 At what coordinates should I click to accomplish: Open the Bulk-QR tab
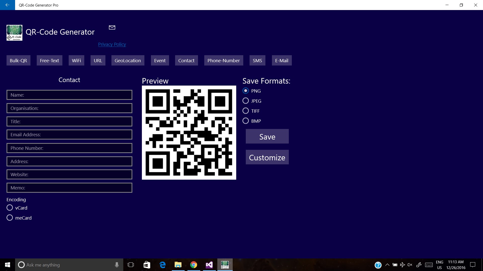(x=18, y=60)
